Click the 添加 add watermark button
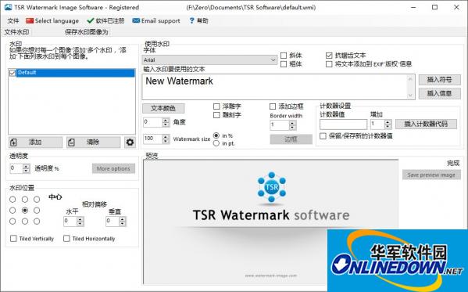This screenshot has height=292, width=468. [x=35, y=142]
